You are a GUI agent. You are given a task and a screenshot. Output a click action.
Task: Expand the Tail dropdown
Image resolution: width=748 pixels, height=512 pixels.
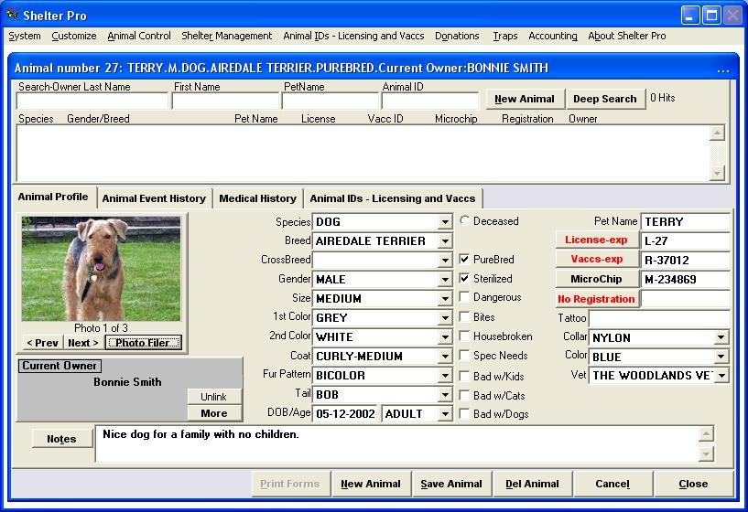pyautogui.click(x=445, y=395)
